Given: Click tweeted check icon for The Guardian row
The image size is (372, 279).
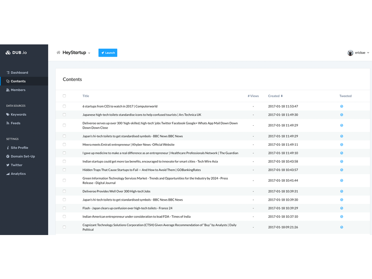Looking at the screenshot, I should (342, 153).
